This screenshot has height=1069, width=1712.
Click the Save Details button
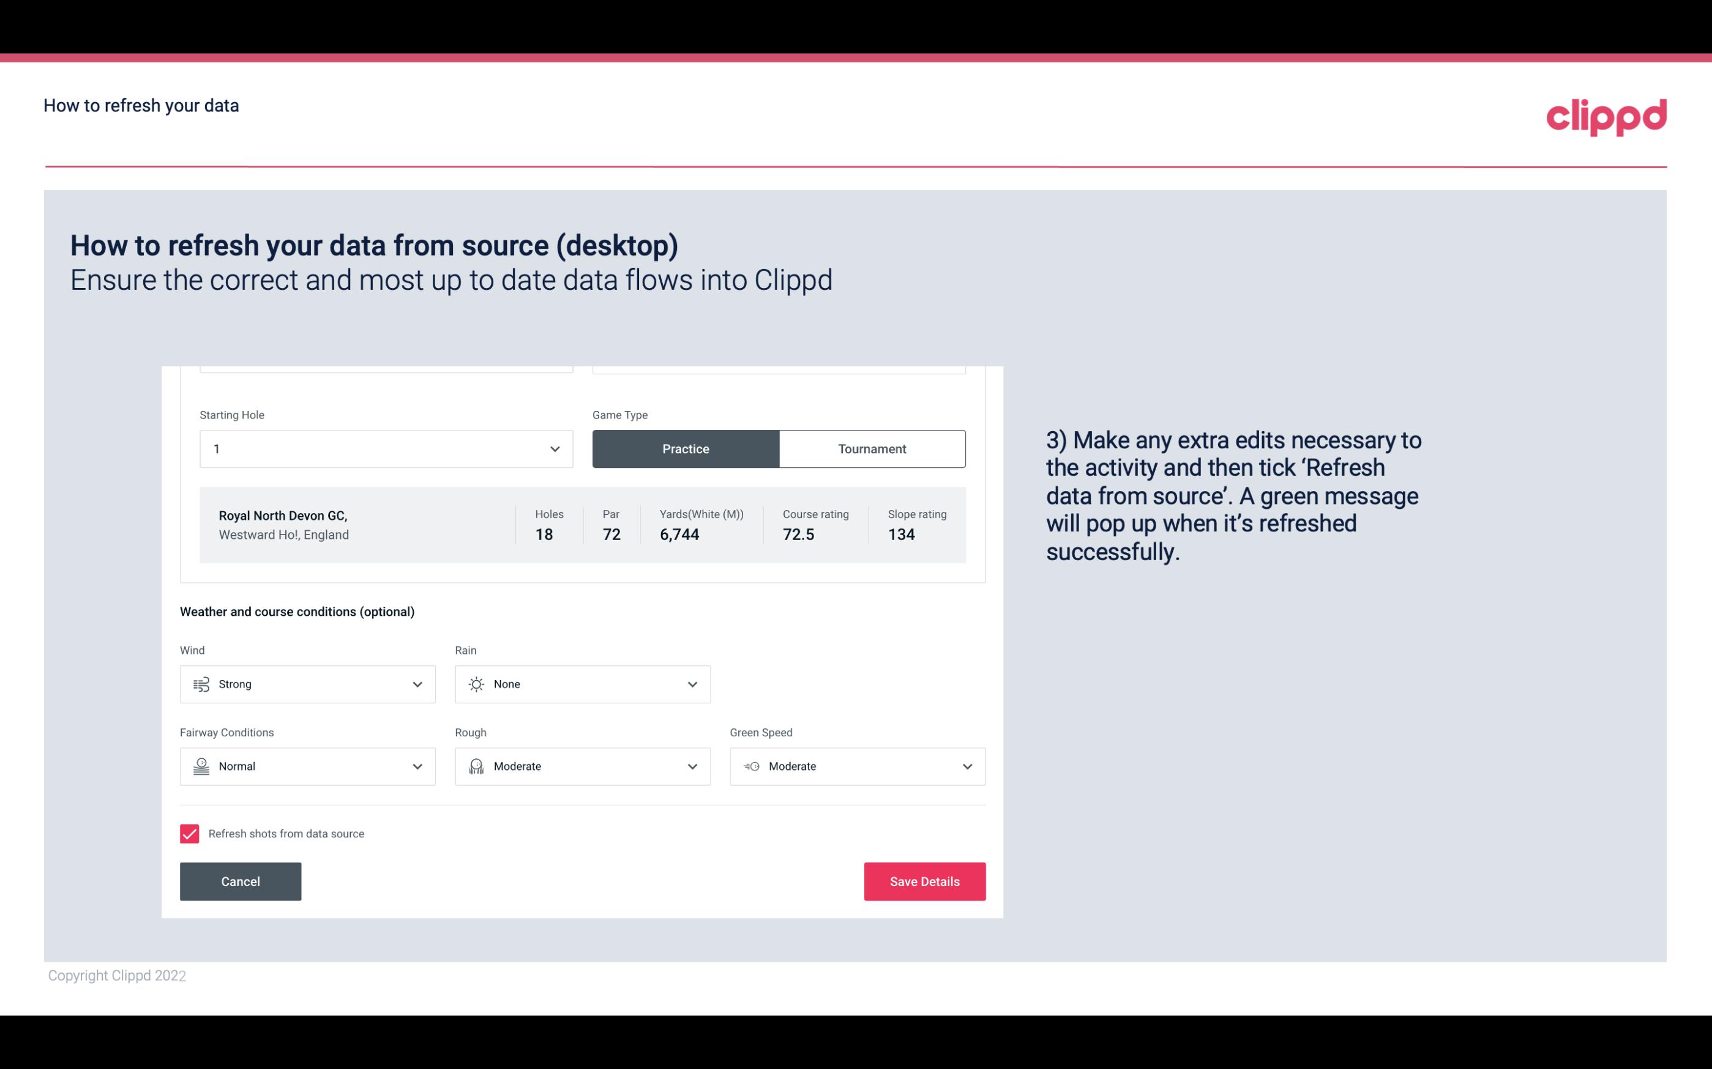coord(924,881)
